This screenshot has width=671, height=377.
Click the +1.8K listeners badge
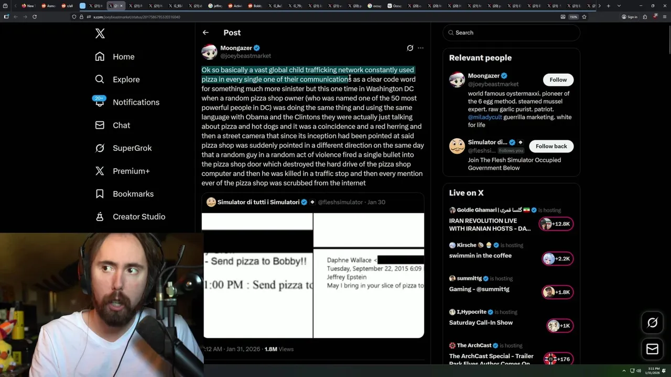[557, 292]
